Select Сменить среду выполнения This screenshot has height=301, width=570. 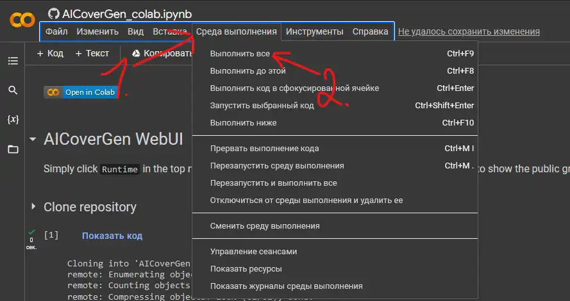[335, 226]
